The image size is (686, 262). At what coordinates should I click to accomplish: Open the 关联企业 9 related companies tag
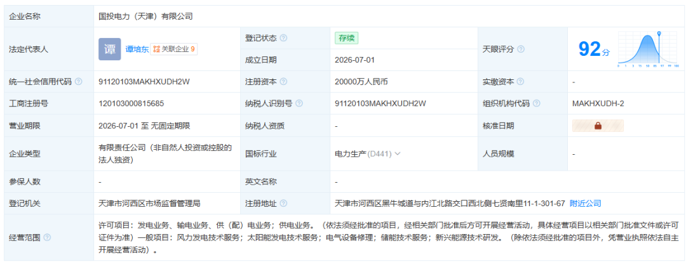pyautogui.click(x=173, y=49)
